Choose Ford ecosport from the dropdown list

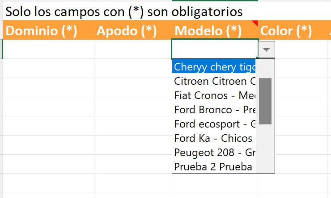point(214,124)
